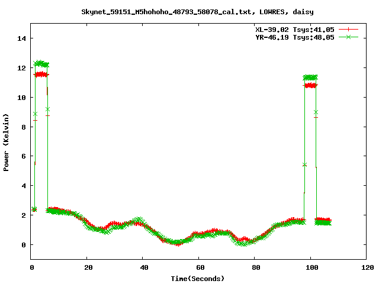Screen dimensions: 379x284
Task: Click x-axis tick label 100
Action: tap(312, 267)
